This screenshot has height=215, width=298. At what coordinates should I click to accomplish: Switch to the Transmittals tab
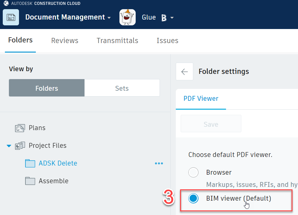click(x=117, y=41)
